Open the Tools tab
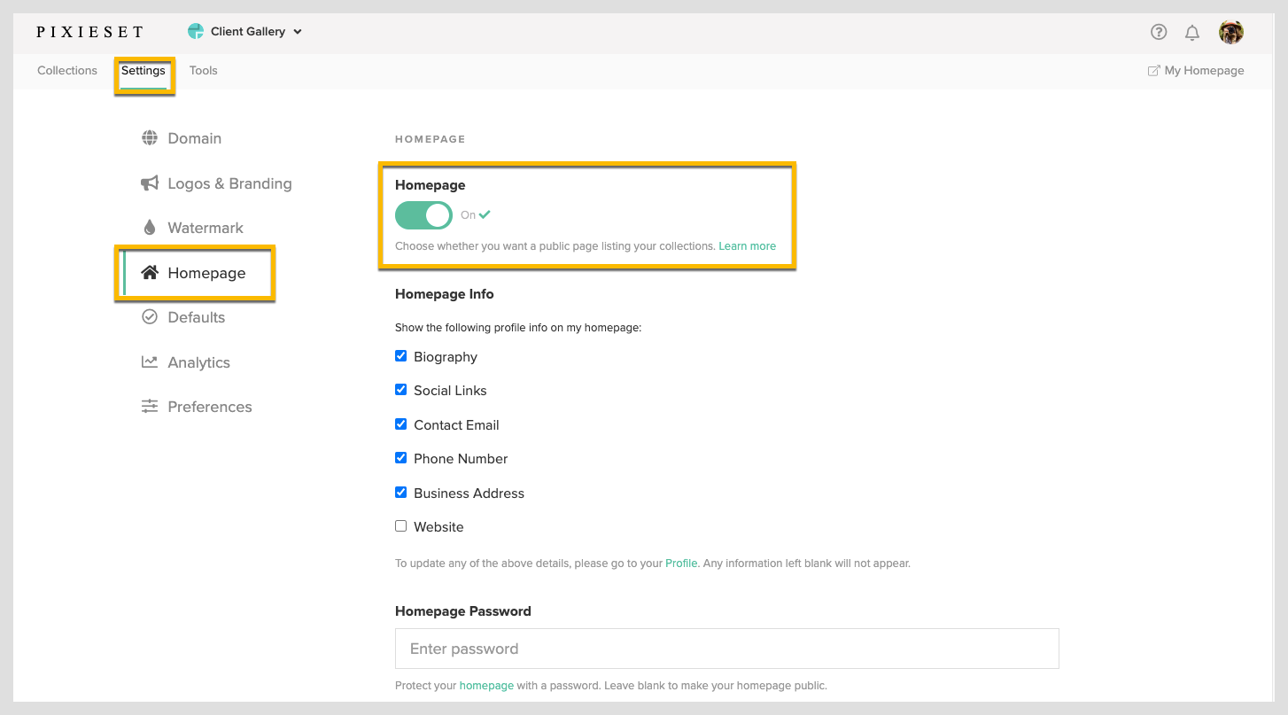1288x715 pixels. 203,71
